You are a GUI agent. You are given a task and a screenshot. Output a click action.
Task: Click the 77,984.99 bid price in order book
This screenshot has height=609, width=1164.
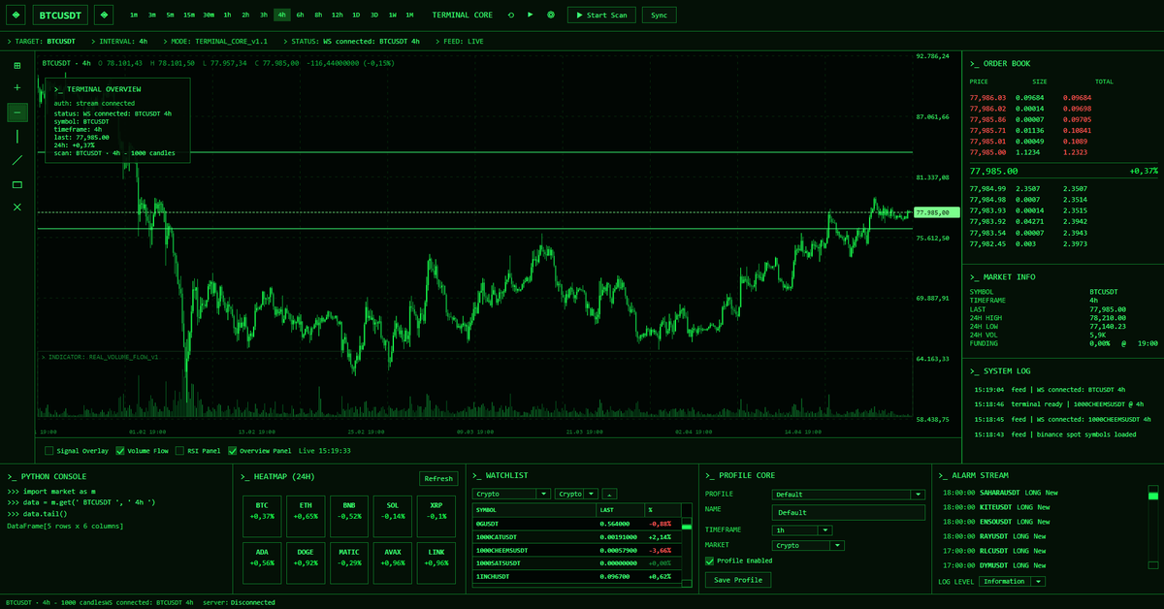(x=987, y=188)
